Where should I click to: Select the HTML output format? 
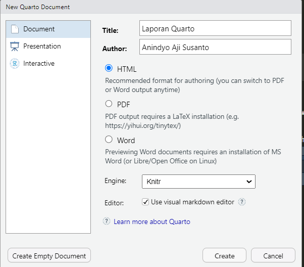[109, 68]
